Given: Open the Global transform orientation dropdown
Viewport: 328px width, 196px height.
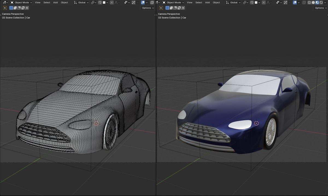Looking at the screenshot, I should [81, 2].
